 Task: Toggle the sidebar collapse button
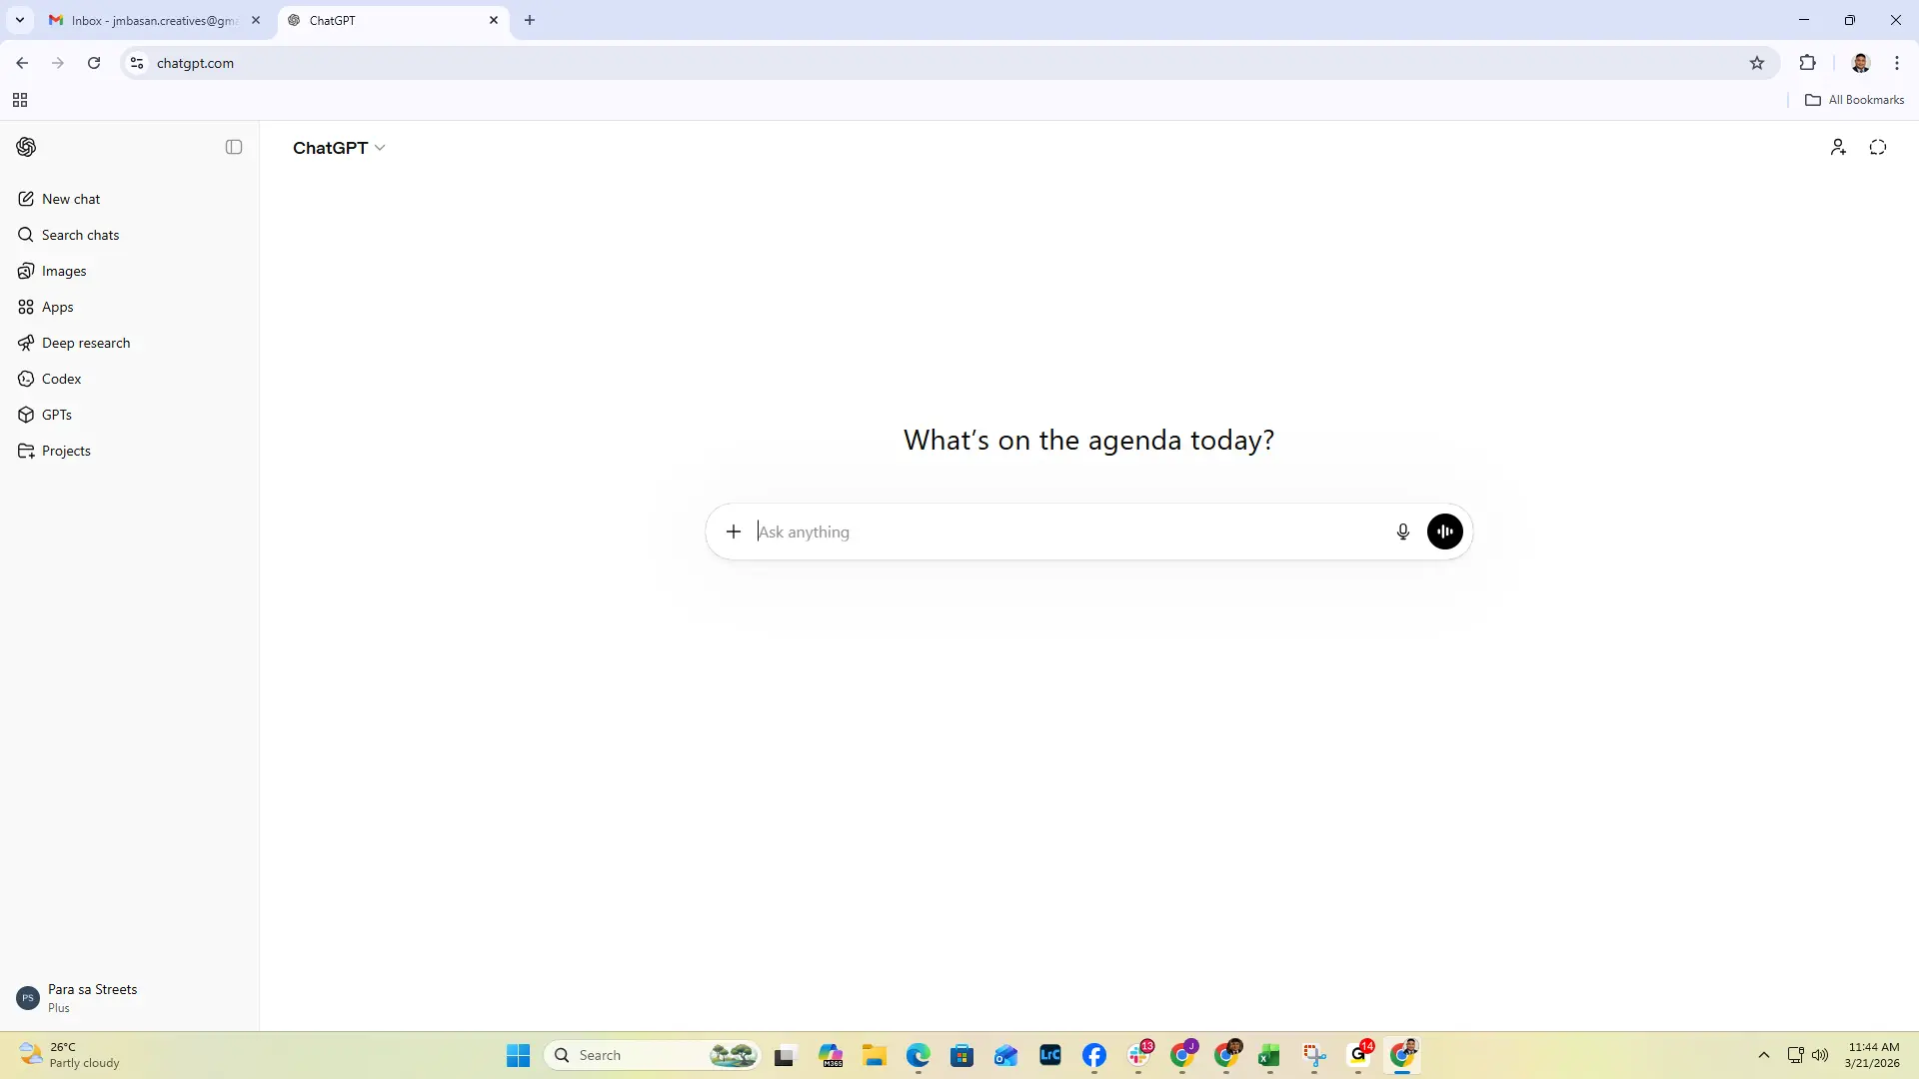(234, 147)
